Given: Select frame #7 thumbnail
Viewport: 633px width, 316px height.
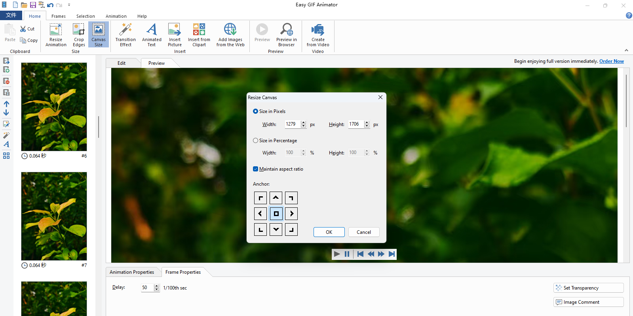Looking at the screenshot, I should [54, 216].
